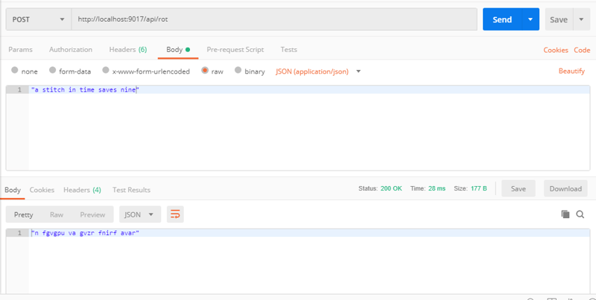Switch to the Authorization tab
596x300 pixels.
[x=71, y=49]
